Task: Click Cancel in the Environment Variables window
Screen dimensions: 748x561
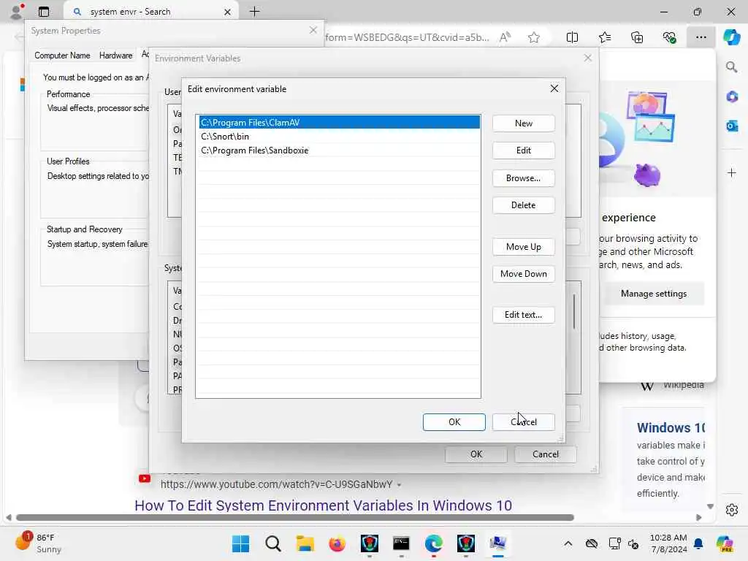Action: pos(545,454)
